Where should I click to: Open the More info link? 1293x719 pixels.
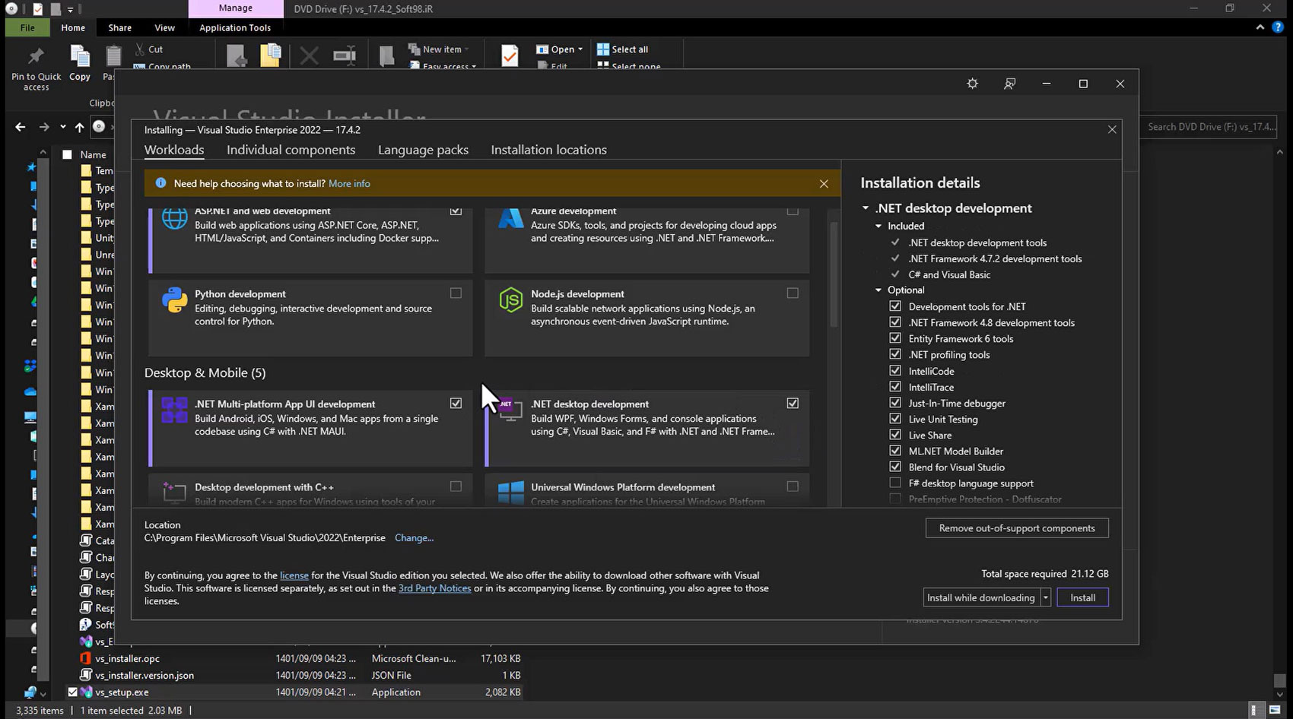coord(349,184)
